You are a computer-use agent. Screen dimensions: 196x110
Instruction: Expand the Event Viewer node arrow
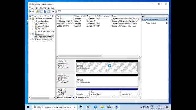pyautogui.click(x=33, y=24)
